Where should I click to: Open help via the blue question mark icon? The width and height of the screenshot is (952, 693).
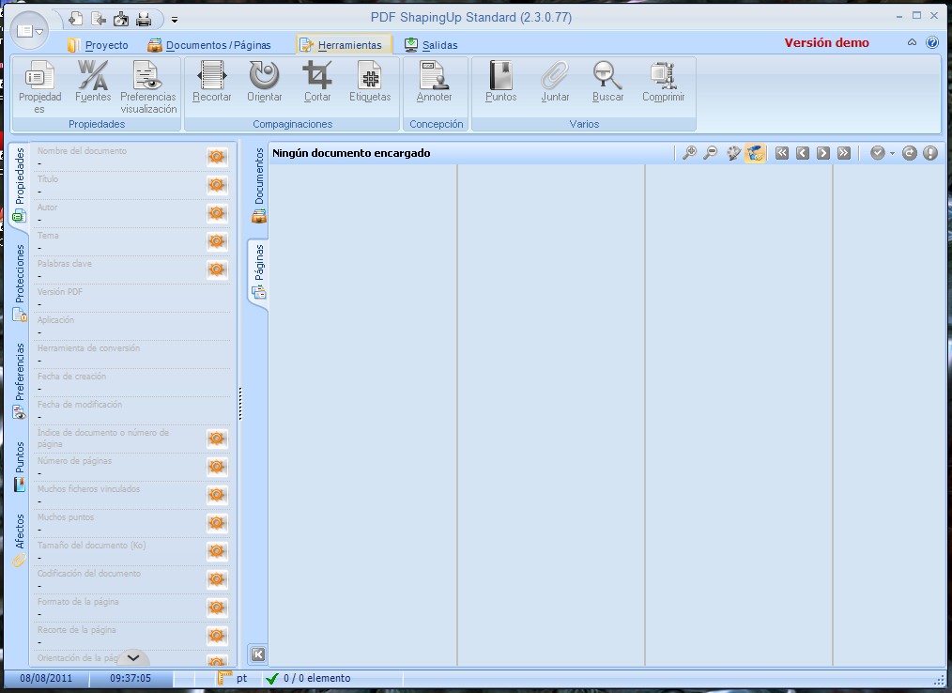(x=932, y=42)
